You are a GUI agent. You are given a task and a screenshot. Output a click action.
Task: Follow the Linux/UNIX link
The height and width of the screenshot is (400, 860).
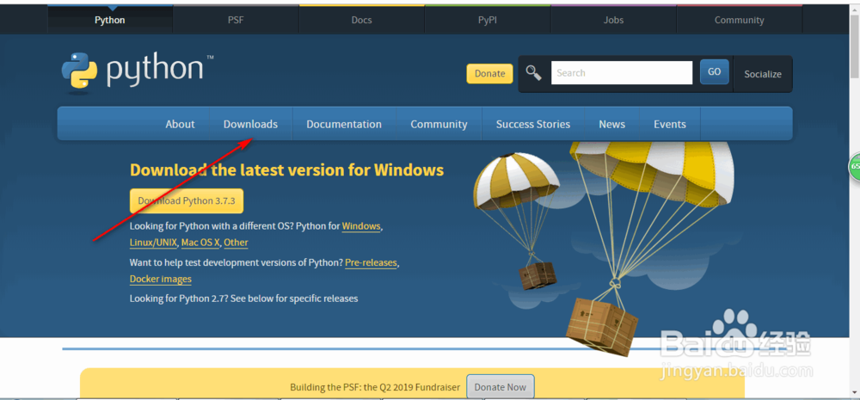tap(154, 243)
